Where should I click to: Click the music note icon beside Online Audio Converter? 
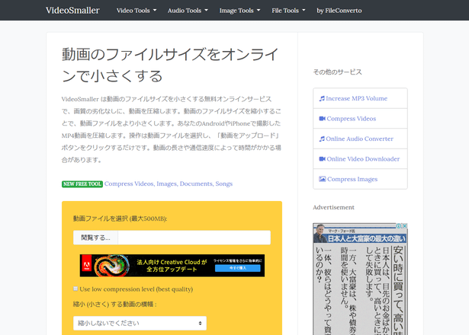coord(322,139)
